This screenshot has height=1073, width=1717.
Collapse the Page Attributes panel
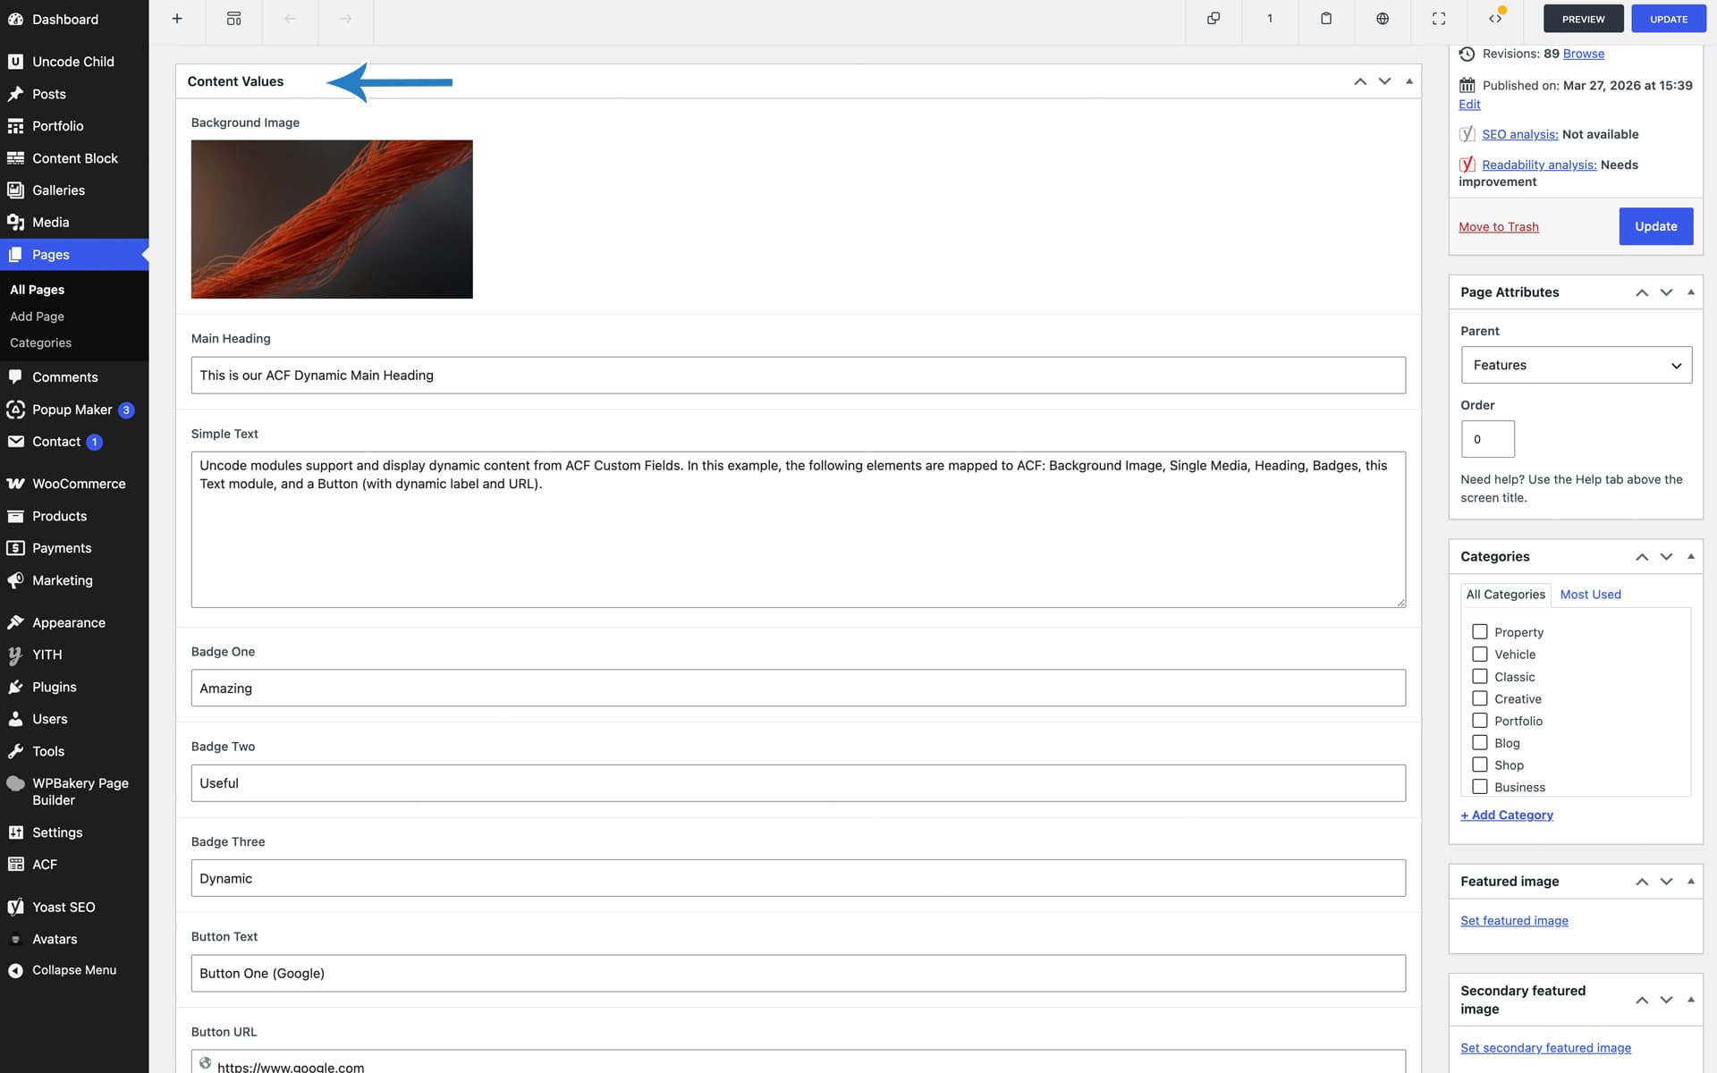[x=1691, y=292]
